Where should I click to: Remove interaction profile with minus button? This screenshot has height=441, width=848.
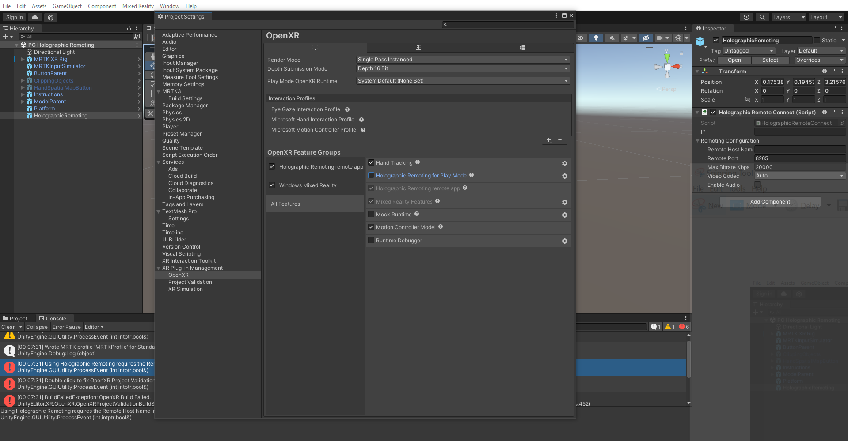(560, 140)
